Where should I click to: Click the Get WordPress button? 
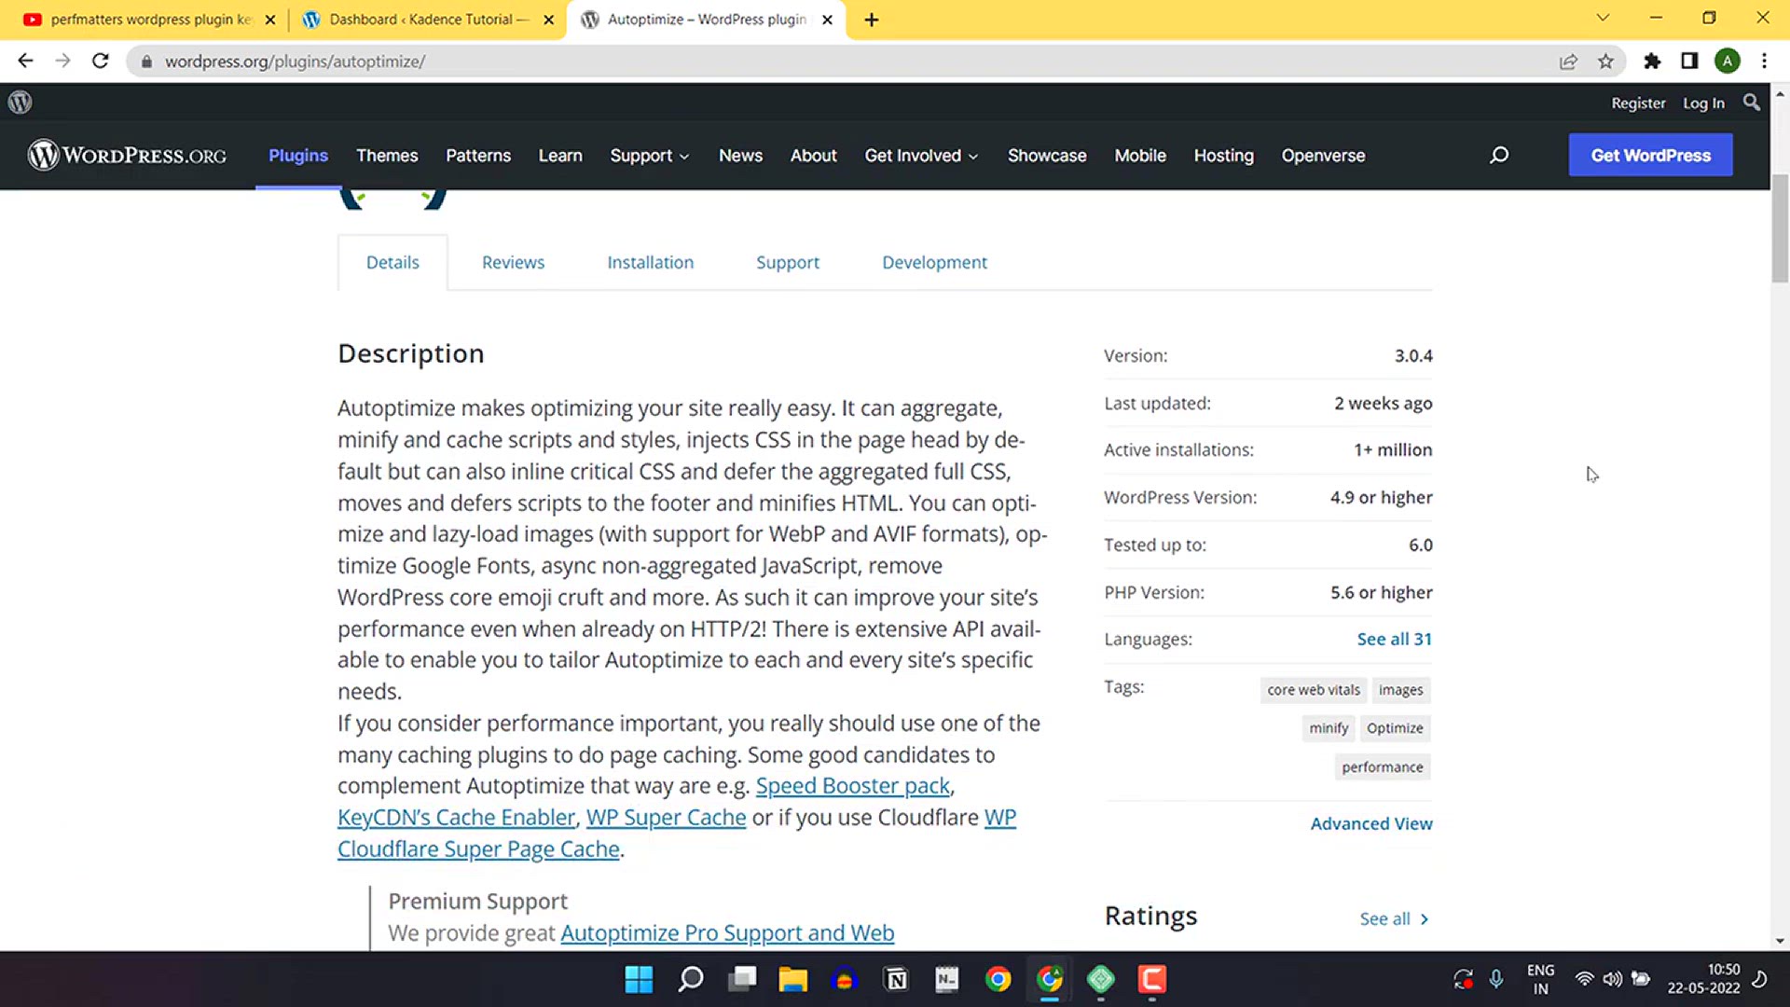(x=1650, y=155)
